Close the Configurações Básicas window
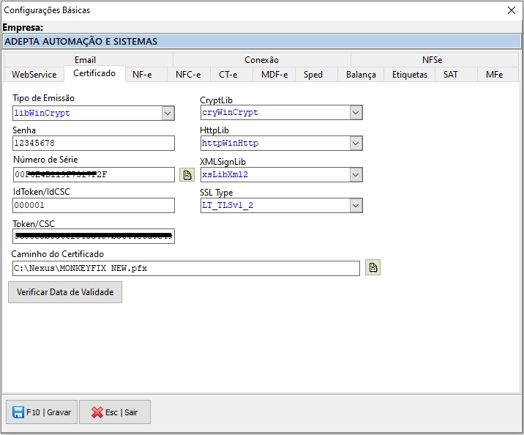 pos(511,10)
